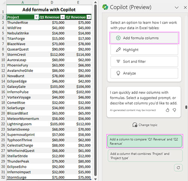Click the 'PhoenixFury' cell
Screen dimensions: 188x181
click(x=23, y=65)
